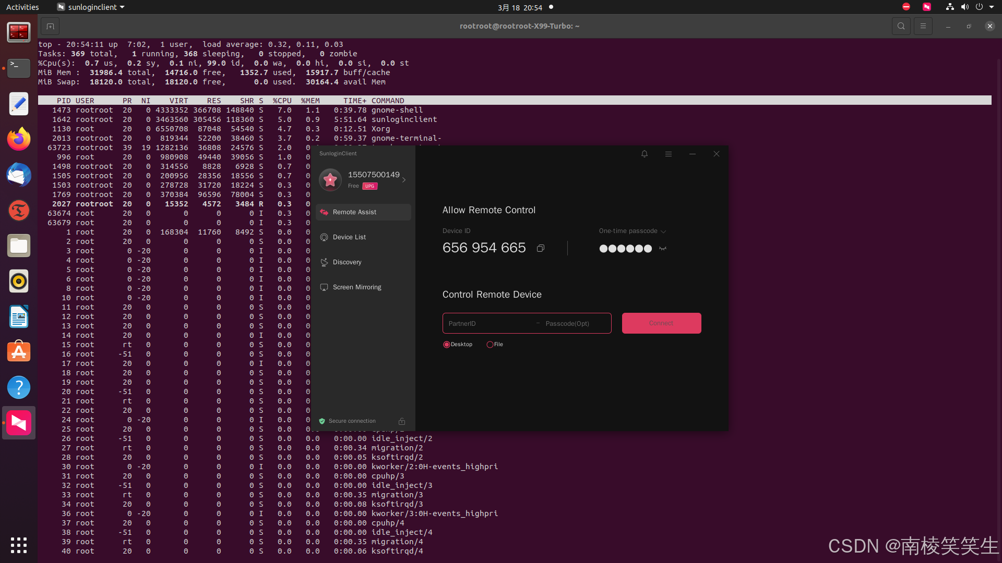Click the account number 15507500149
Viewport: 1002px width, 563px height.
[x=374, y=175]
